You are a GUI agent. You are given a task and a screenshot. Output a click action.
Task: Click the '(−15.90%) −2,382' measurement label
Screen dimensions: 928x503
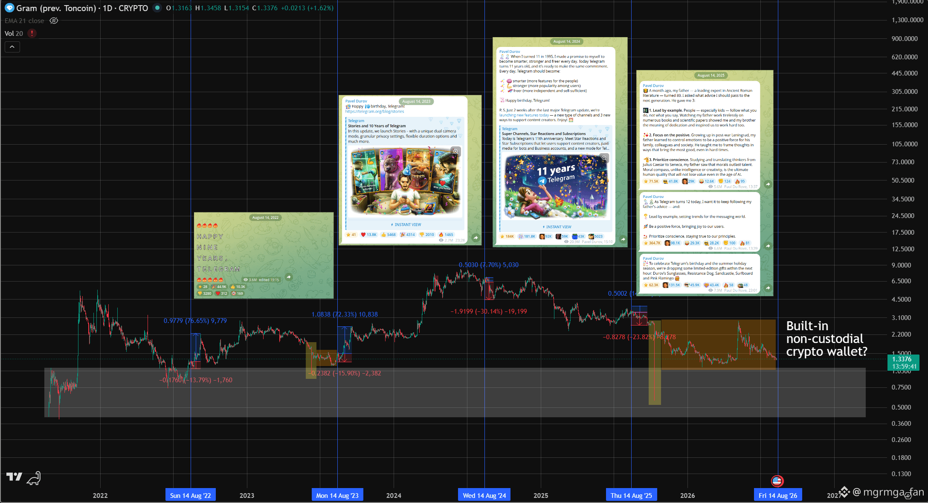tap(357, 373)
